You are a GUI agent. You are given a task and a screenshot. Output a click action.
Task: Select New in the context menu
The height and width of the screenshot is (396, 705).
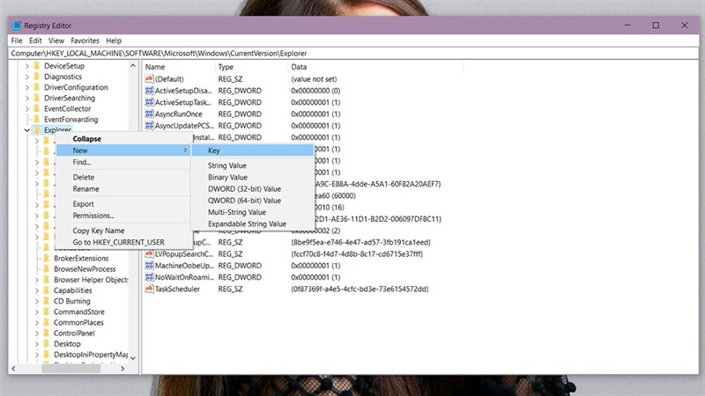[x=124, y=150]
